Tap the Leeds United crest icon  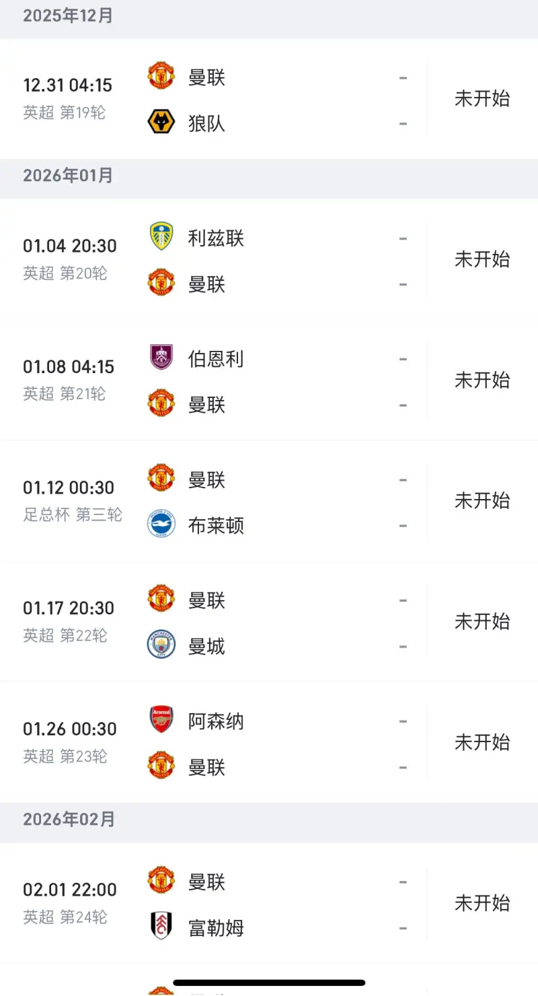coord(161,237)
